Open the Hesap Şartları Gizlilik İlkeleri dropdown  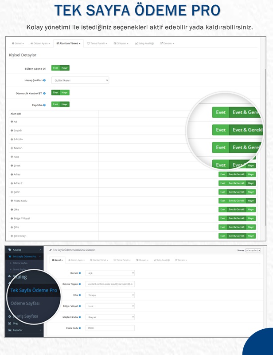pyautogui.click(x=80, y=80)
